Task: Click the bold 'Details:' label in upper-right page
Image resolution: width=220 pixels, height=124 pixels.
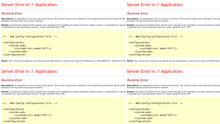Action: click(131, 25)
